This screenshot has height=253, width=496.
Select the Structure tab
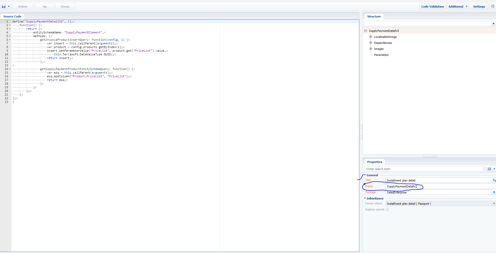click(x=374, y=16)
